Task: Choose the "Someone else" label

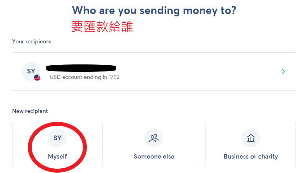Action: coord(154,156)
